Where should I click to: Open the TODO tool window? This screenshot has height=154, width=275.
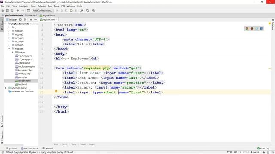click(12, 148)
